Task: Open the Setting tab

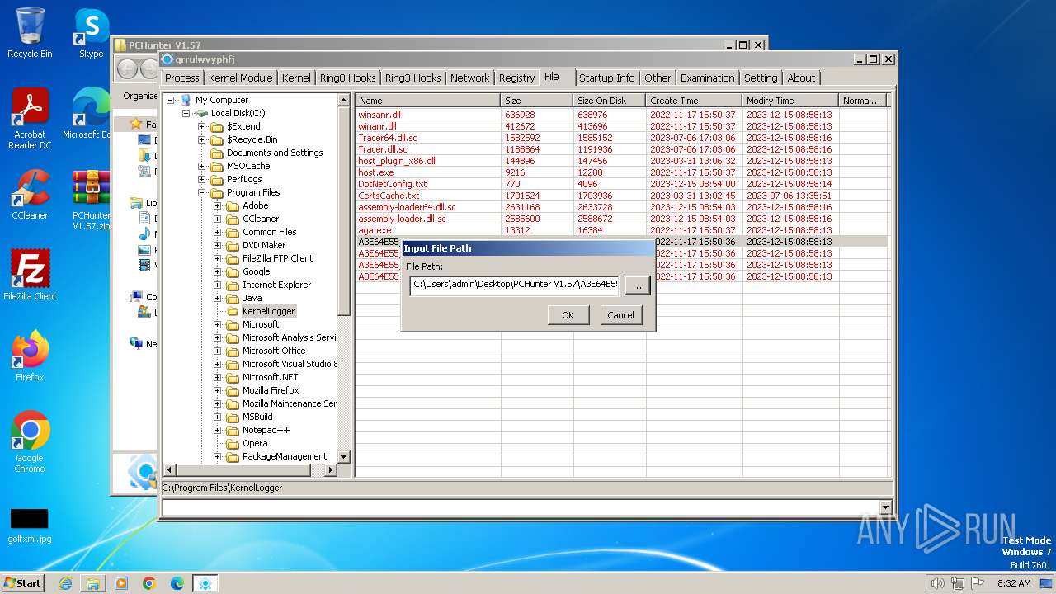Action: tap(761, 78)
